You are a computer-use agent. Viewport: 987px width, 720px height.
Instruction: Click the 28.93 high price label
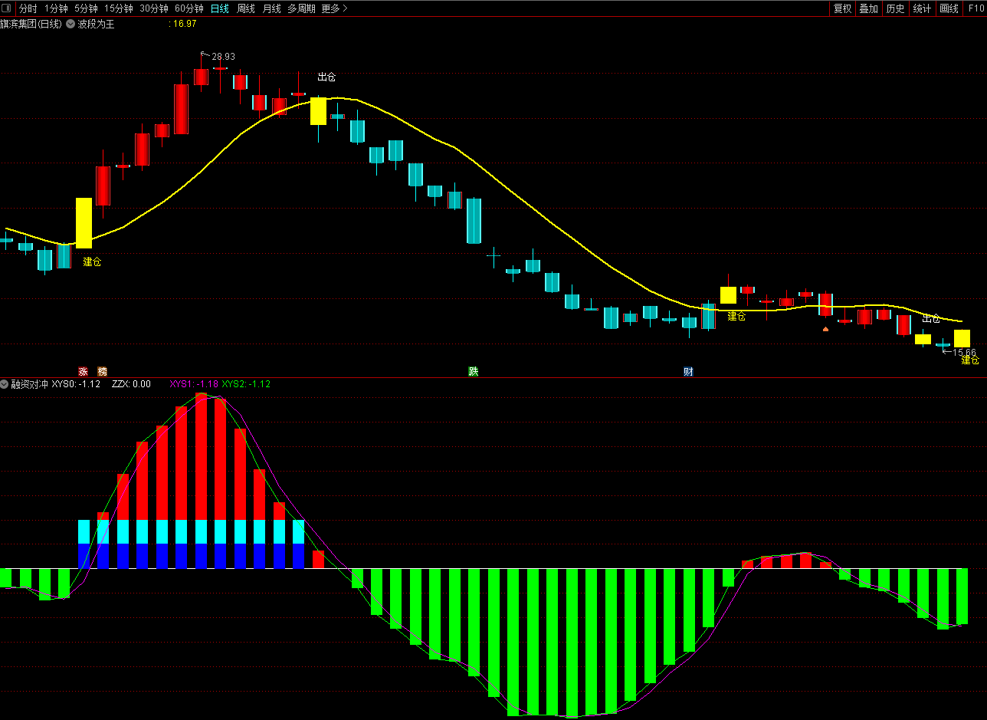coord(223,57)
